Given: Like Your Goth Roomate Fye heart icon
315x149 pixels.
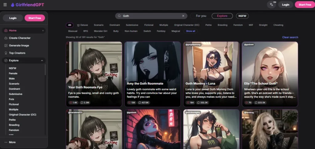Looking at the screenshot, I should [x=71, y=103].
